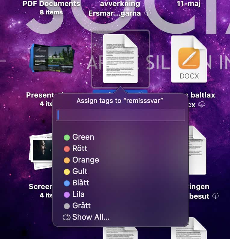The height and width of the screenshot is (239, 230).
Task: Click the green tag color dot
Action: click(67, 138)
